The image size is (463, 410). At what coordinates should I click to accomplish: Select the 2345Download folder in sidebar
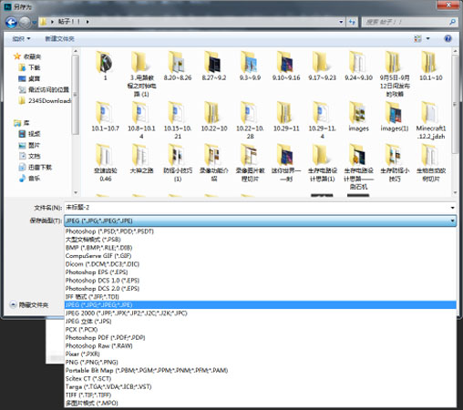pos(45,100)
